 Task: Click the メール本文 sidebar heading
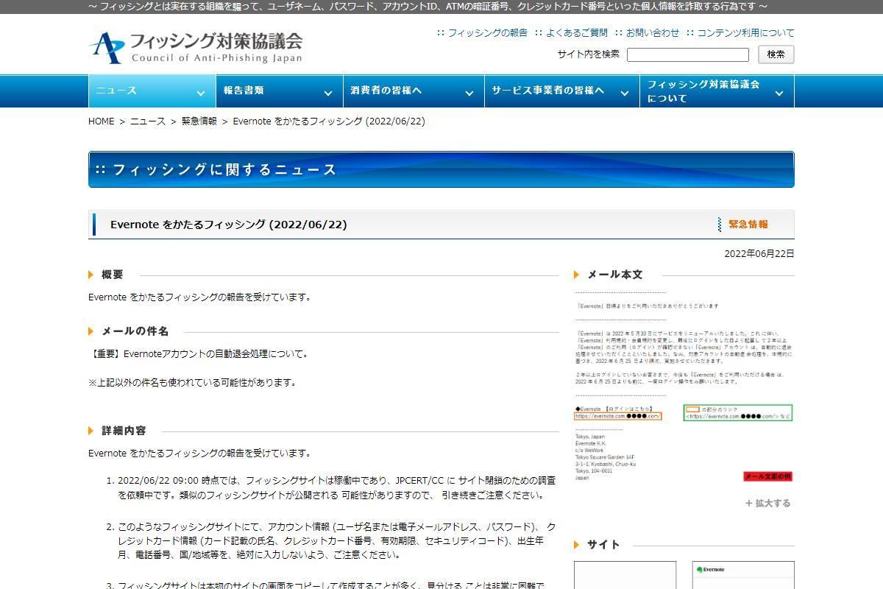coord(614,275)
